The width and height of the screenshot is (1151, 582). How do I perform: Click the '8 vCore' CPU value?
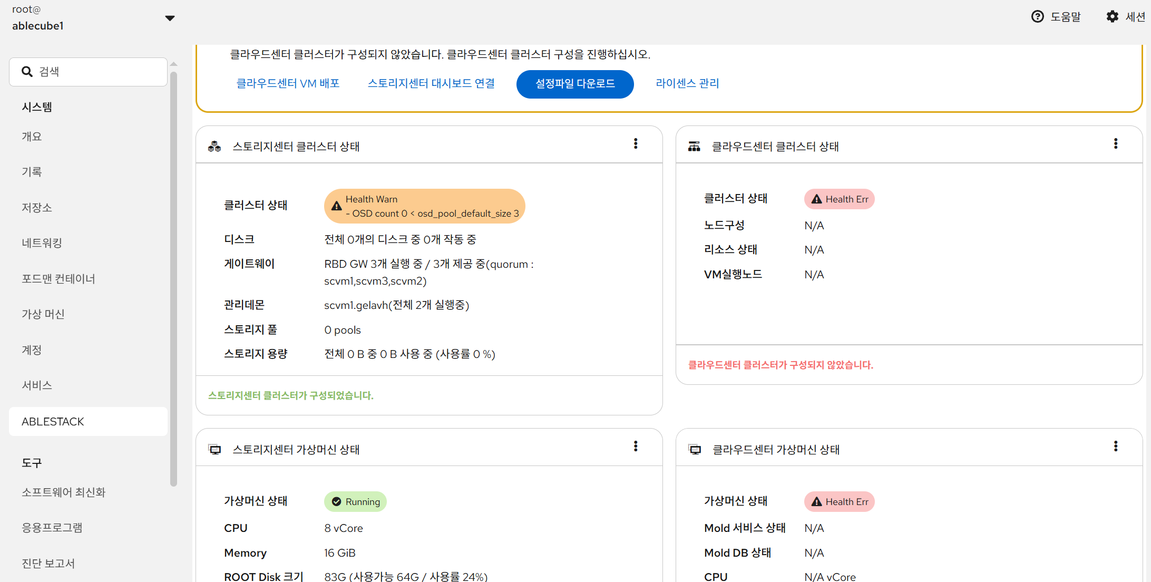point(344,528)
